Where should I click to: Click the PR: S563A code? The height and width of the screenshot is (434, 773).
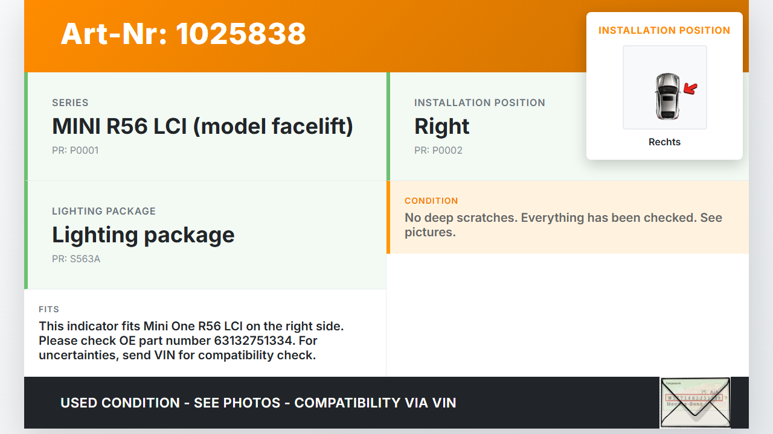click(x=76, y=259)
